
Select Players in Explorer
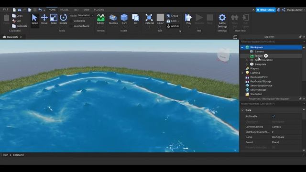click(x=254, y=68)
